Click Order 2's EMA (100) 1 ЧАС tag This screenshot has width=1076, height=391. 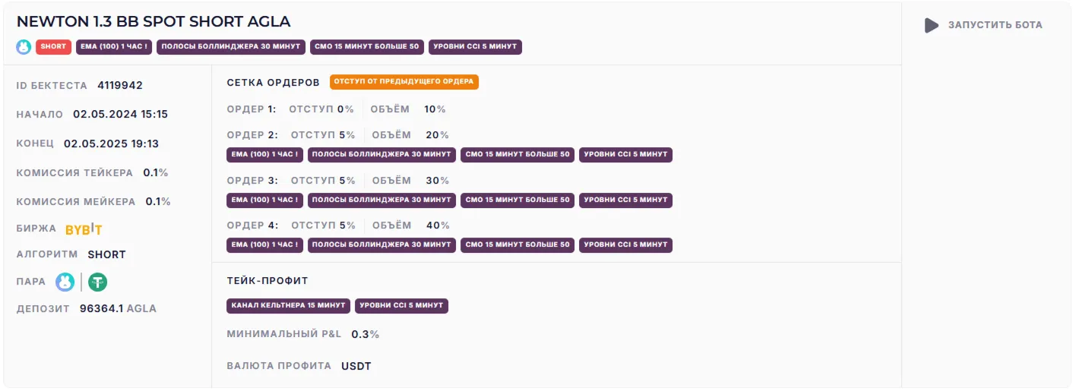[x=264, y=155]
